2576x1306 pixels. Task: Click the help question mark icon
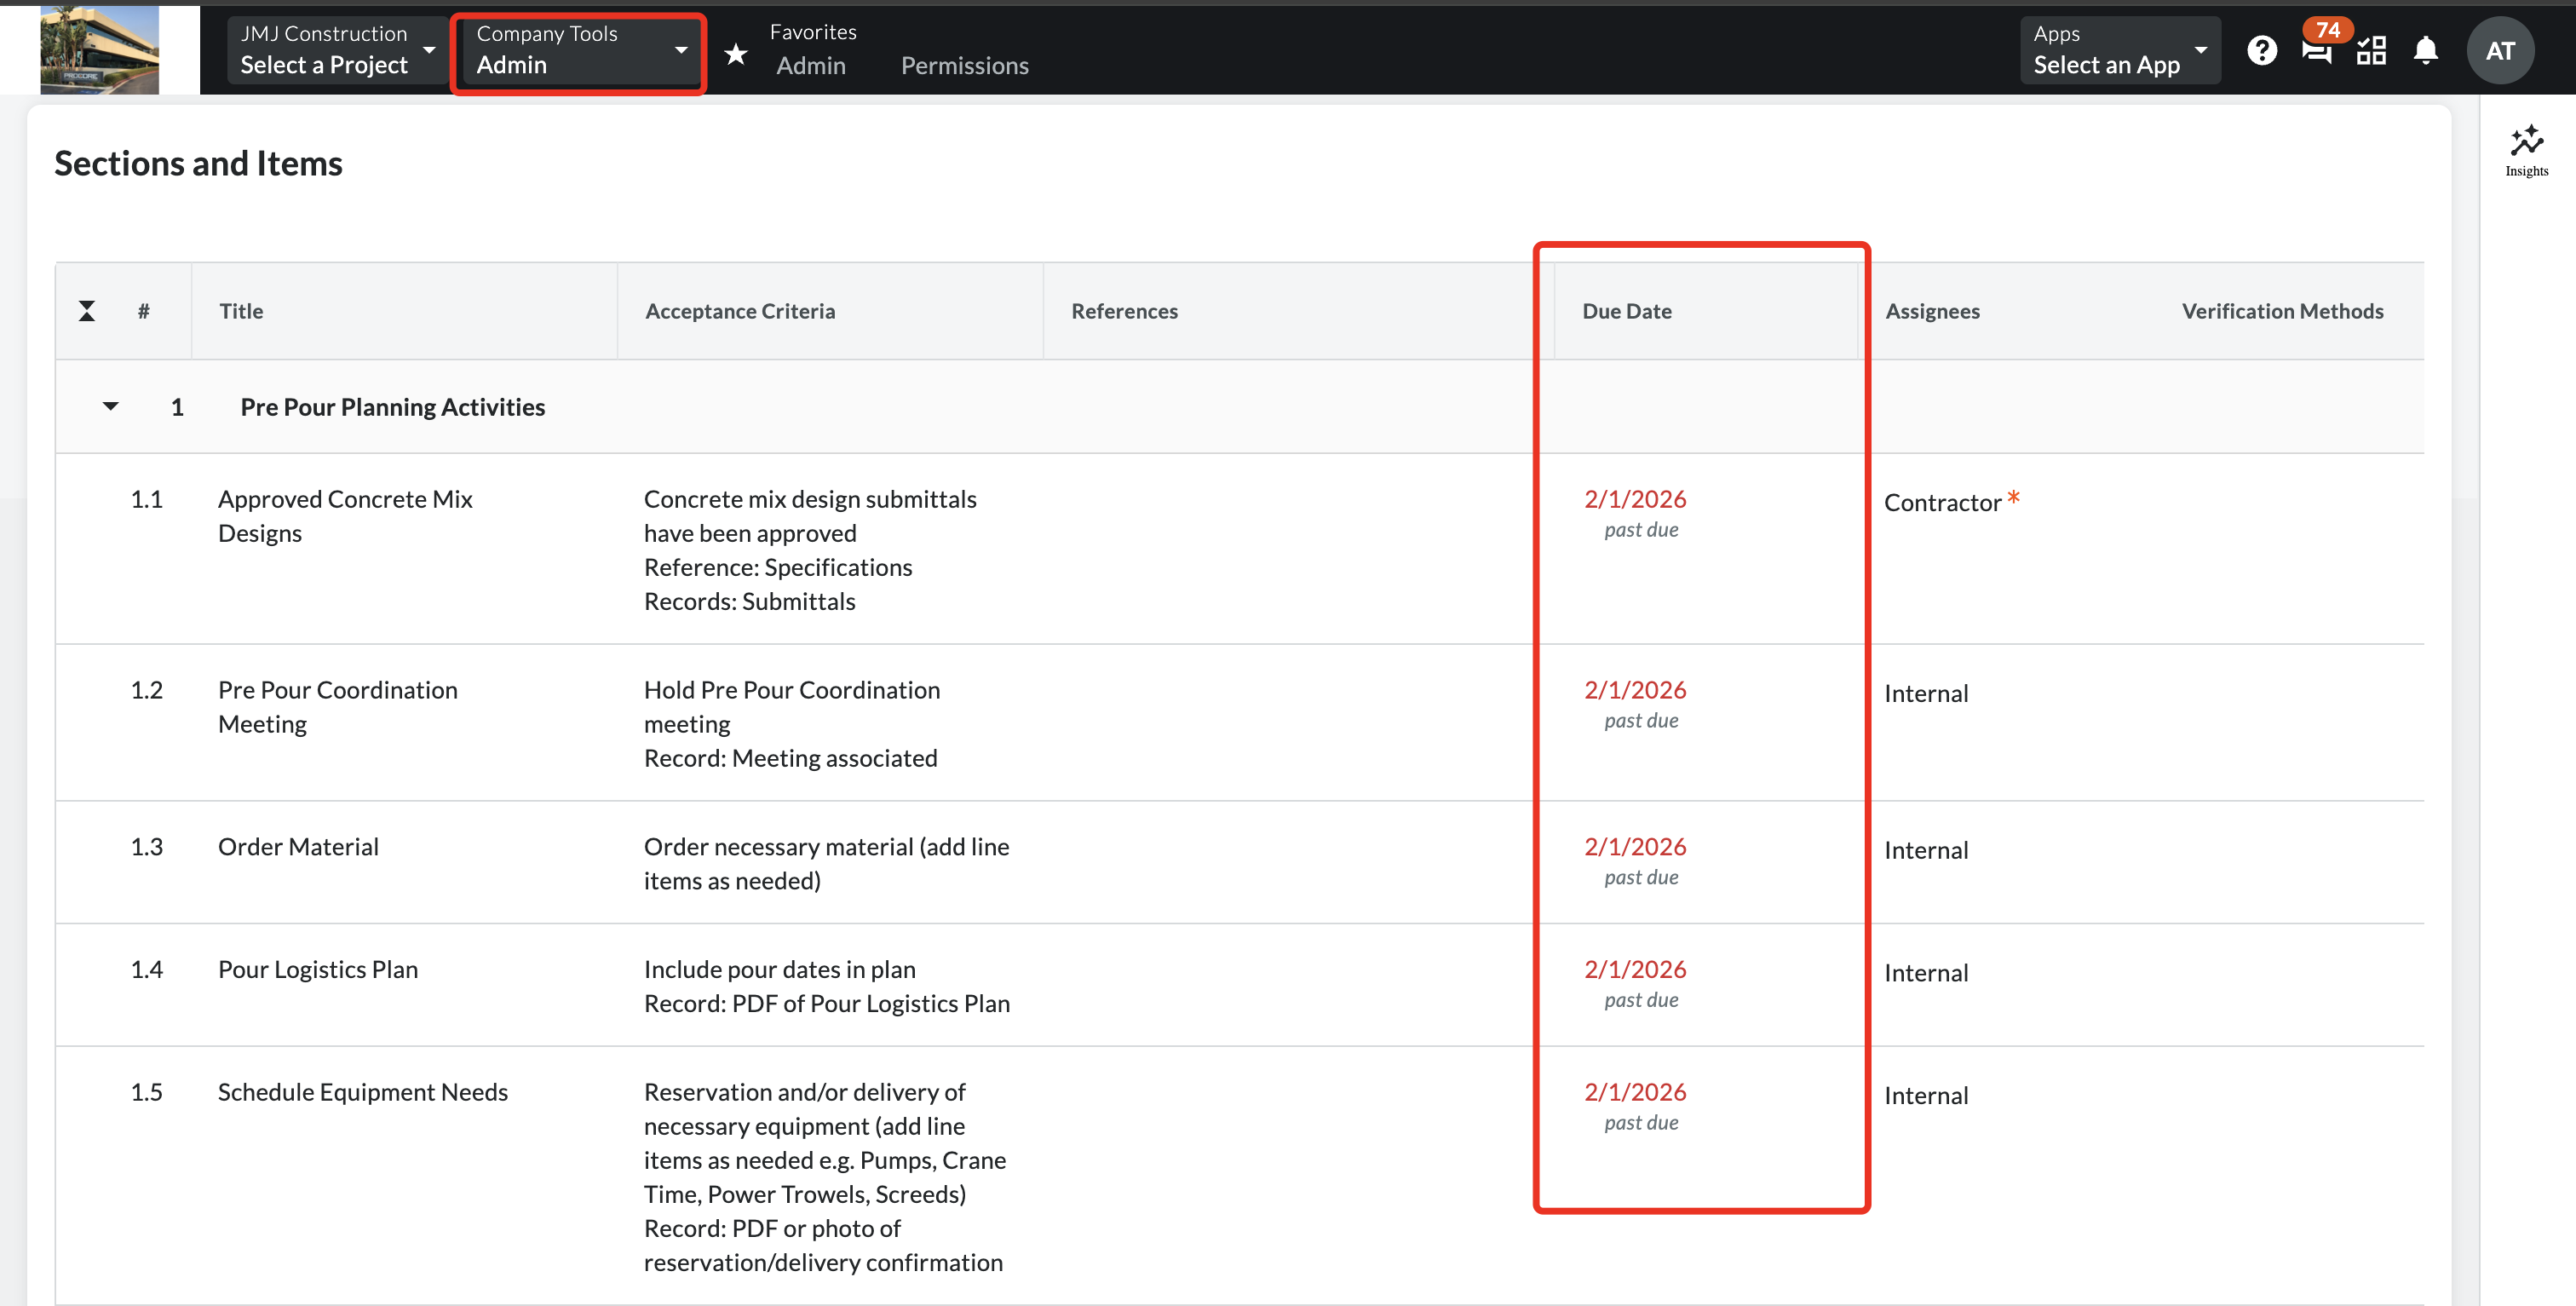tap(2261, 50)
